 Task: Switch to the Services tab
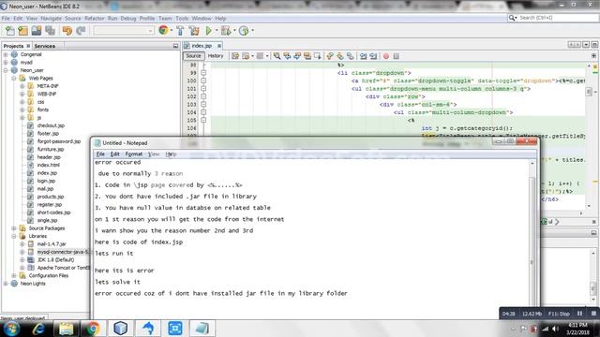coord(45,46)
